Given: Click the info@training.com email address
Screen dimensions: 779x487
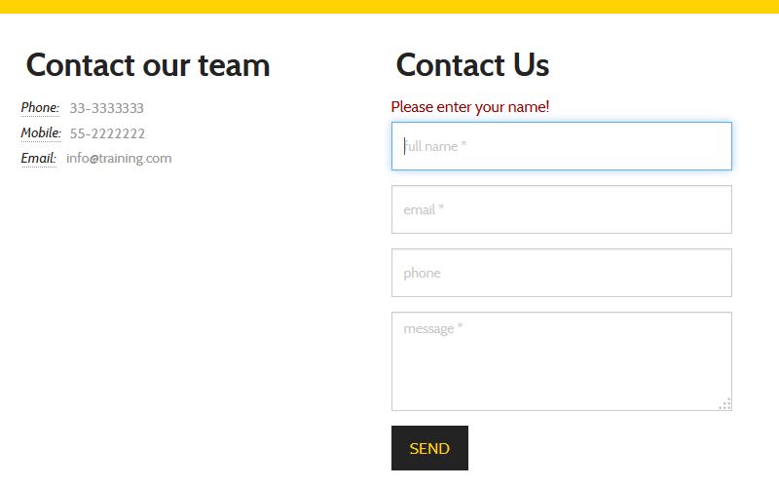Looking at the screenshot, I should coord(119,158).
